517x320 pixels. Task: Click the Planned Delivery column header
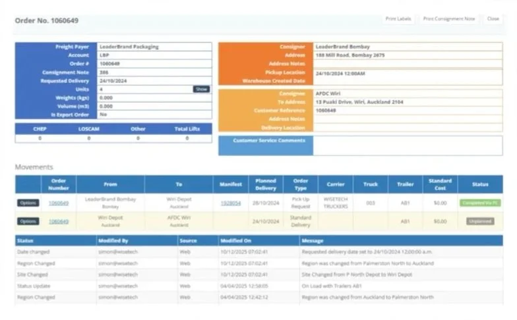point(266,184)
